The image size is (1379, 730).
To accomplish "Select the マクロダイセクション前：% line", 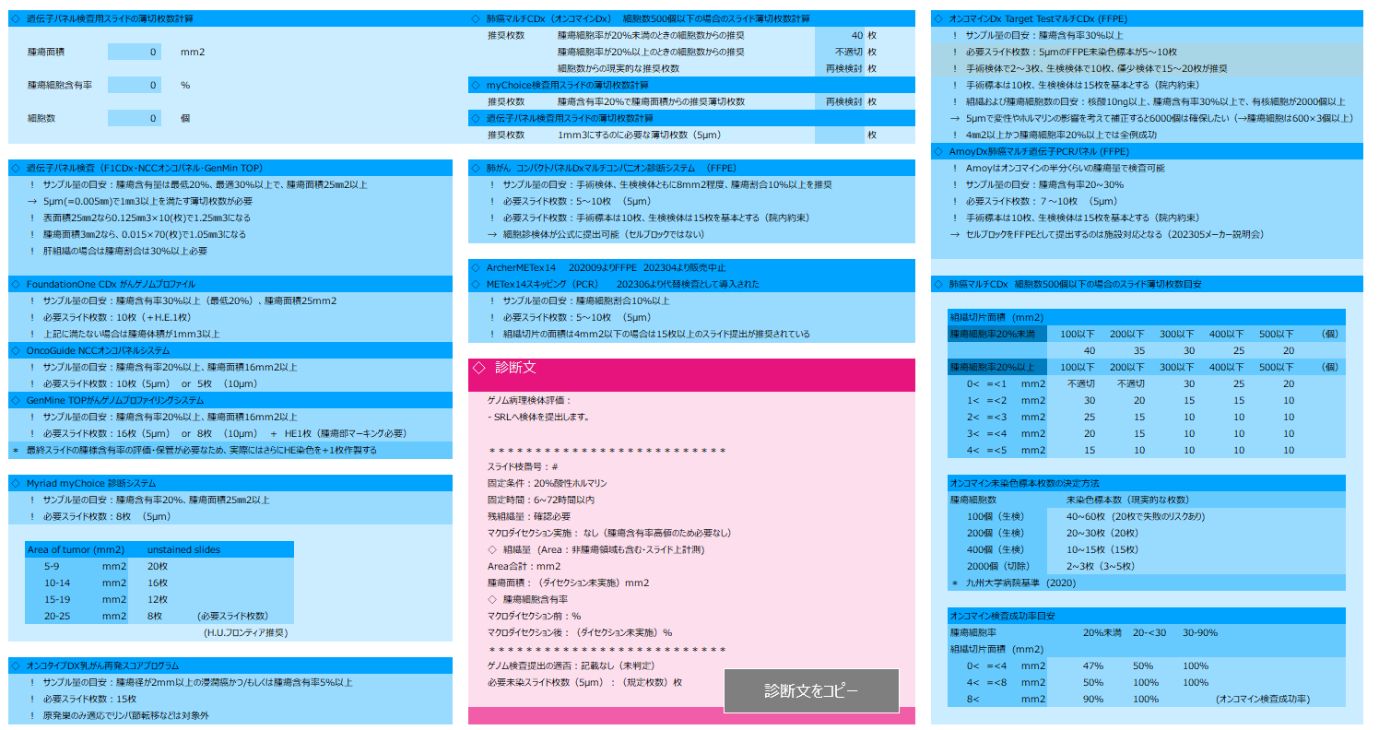I will pyautogui.click(x=534, y=616).
